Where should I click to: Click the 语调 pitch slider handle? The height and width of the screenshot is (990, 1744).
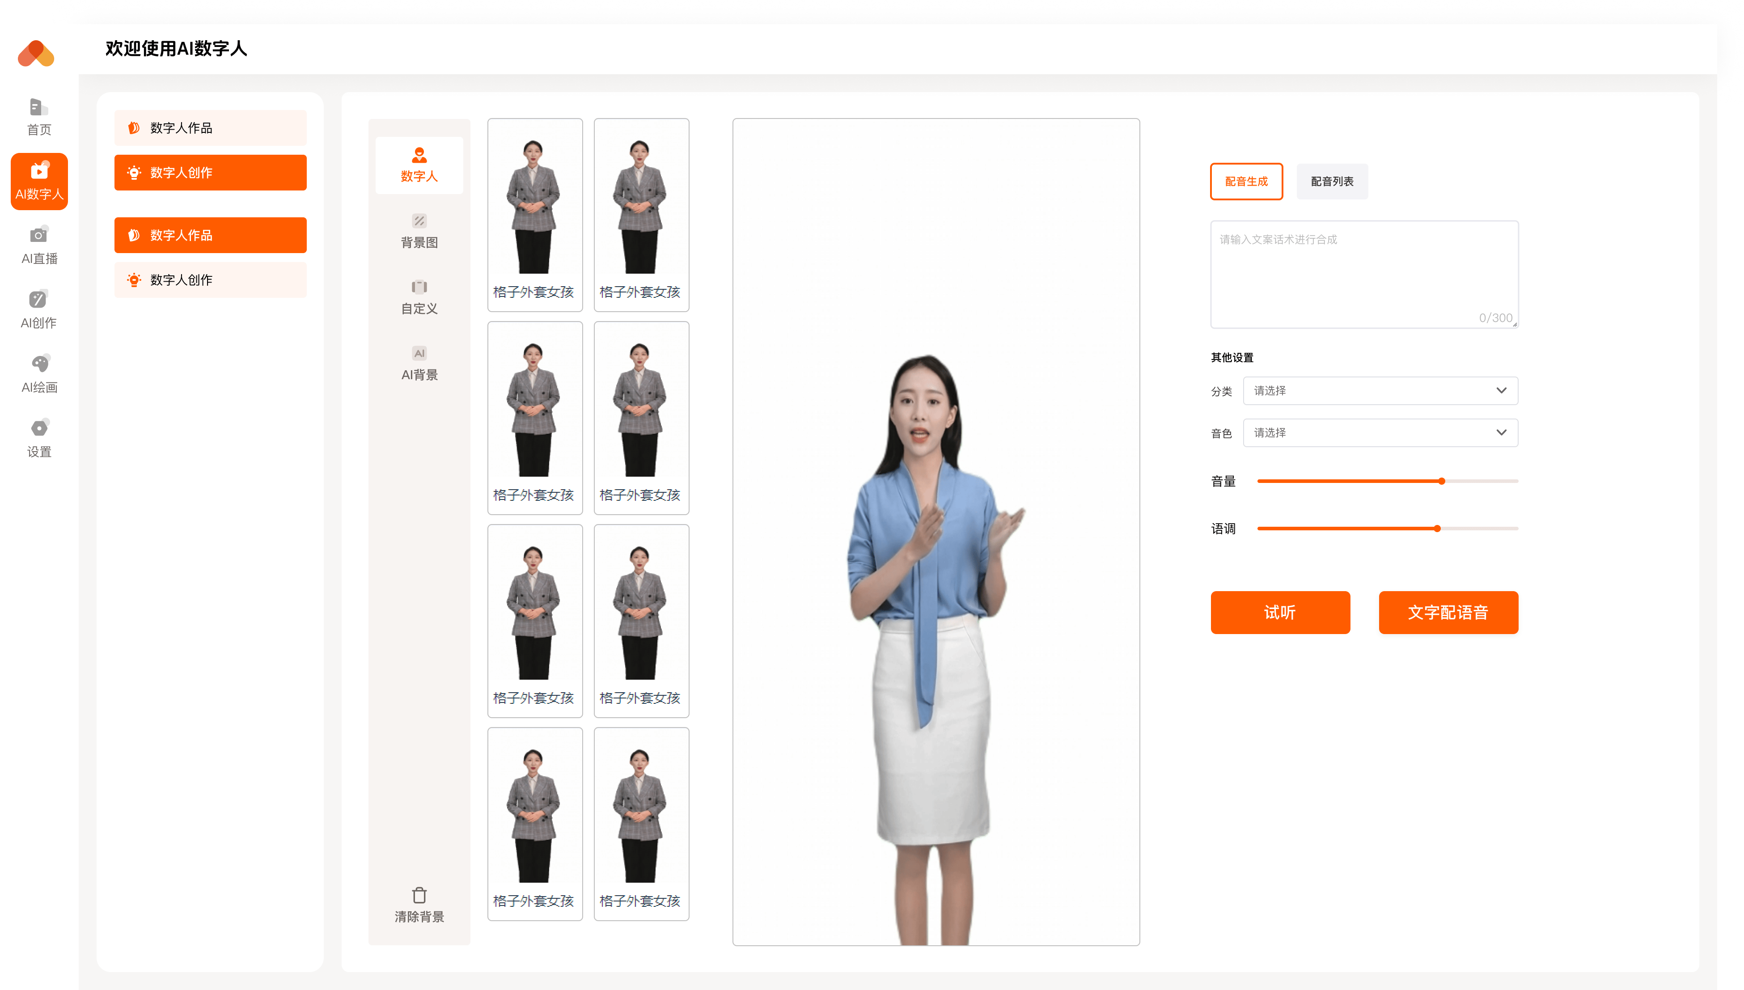click(1437, 529)
